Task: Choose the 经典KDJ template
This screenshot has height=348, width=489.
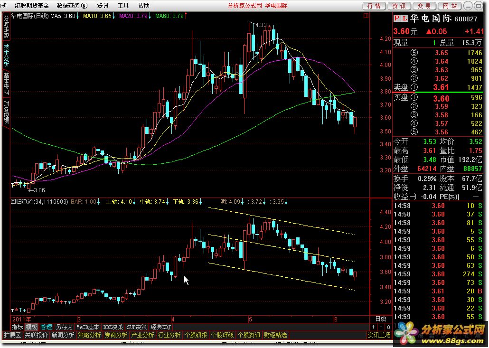Action: click(x=161, y=327)
